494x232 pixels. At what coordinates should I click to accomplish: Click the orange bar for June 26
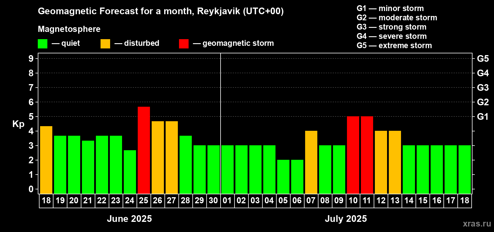point(158,157)
